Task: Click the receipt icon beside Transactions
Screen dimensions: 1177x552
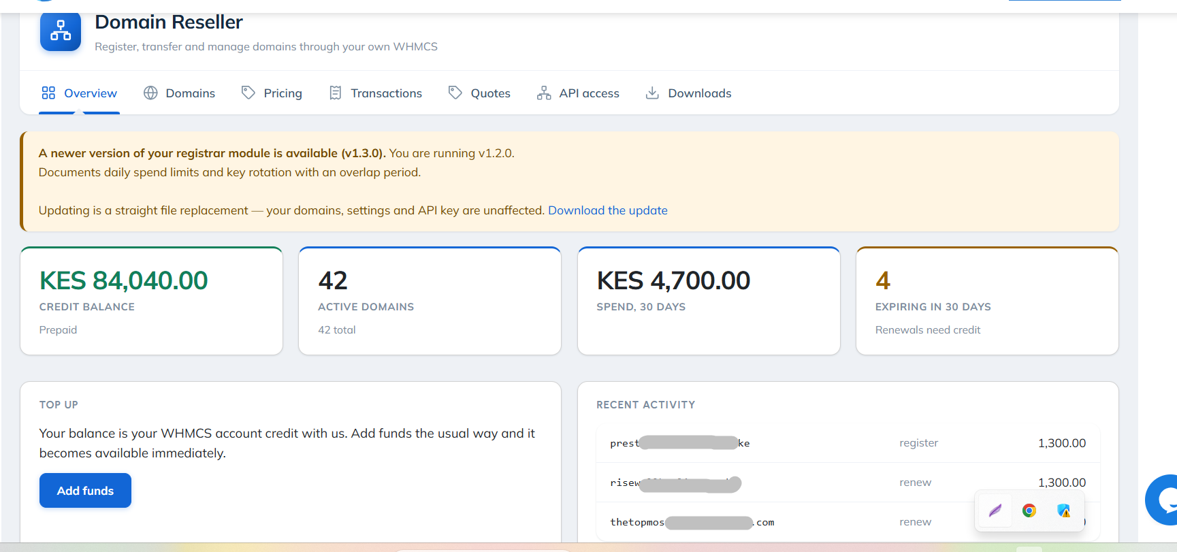Action: 336,93
